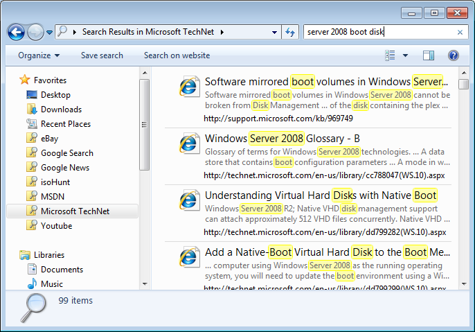Open the view options dropdown arrow

click(405, 55)
